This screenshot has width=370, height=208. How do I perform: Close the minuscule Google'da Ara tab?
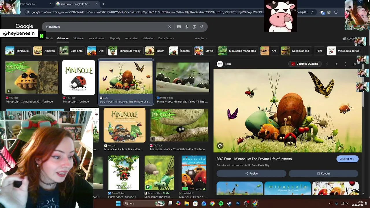click(x=97, y=4)
